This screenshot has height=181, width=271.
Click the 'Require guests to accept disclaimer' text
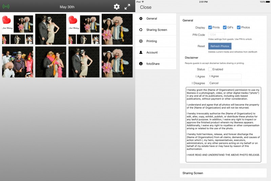(214, 63)
